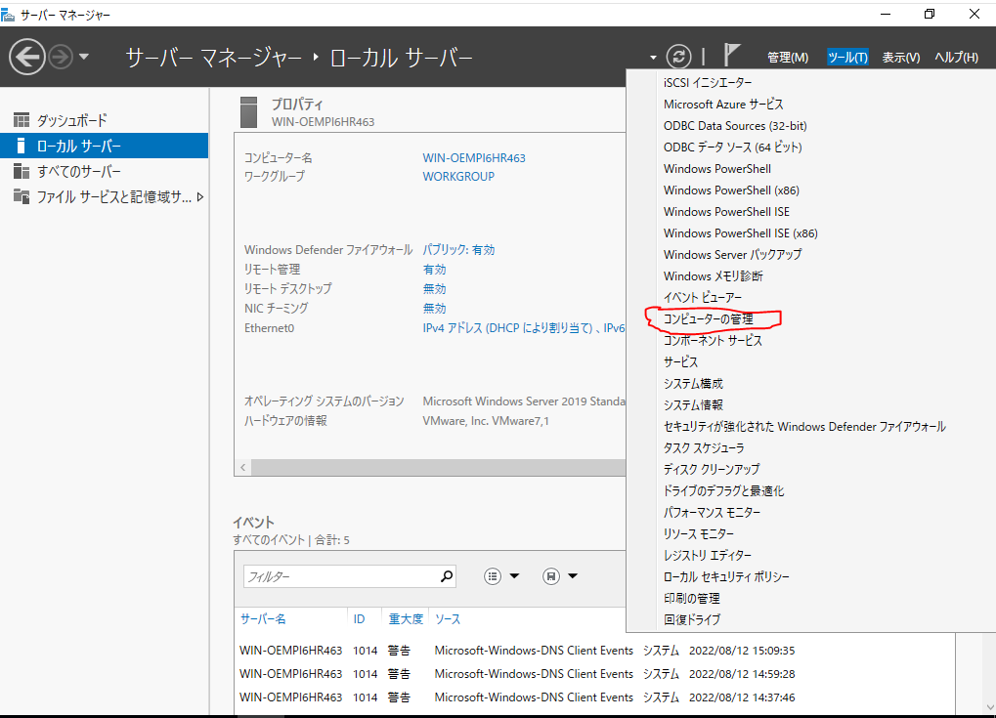Click the forward navigation arrow

coord(61,57)
